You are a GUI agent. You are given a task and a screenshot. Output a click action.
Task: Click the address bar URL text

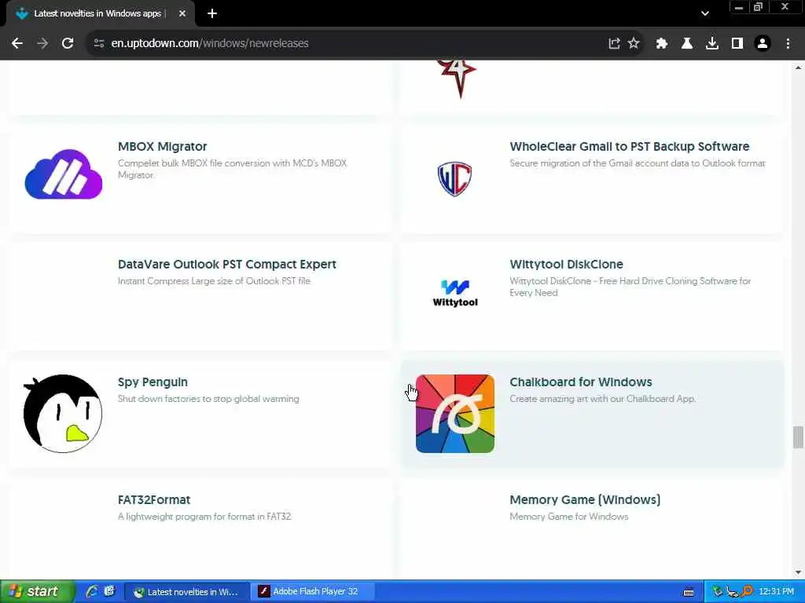209,44
